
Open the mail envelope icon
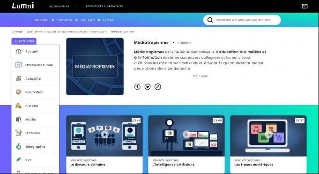point(304,6)
